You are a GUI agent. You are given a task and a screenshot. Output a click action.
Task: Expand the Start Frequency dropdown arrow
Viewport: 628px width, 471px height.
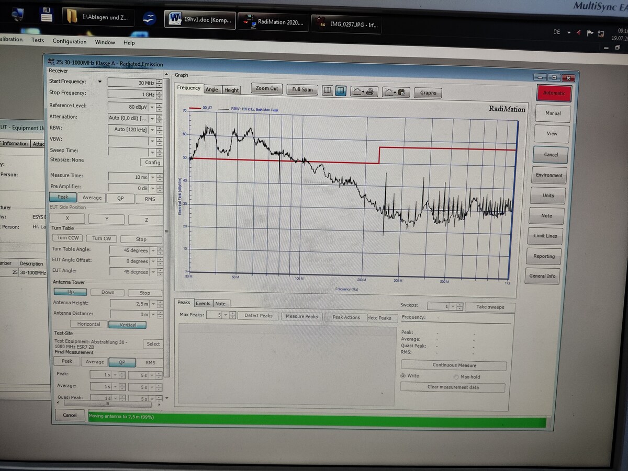(x=100, y=82)
